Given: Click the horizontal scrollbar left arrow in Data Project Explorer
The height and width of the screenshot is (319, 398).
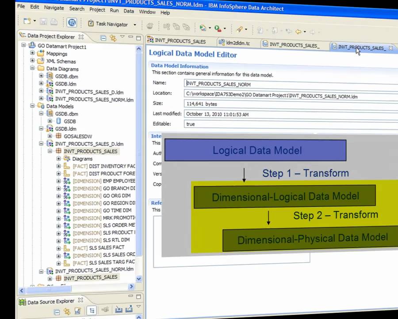Looking at the screenshot, I should click(22, 290).
